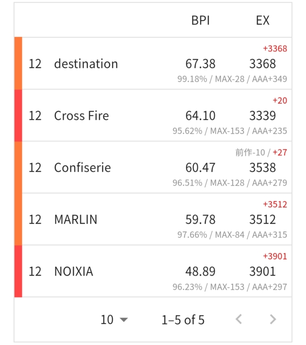The width and height of the screenshot is (306, 345).
Task: Open the destination song row
Action: [86, 64]
